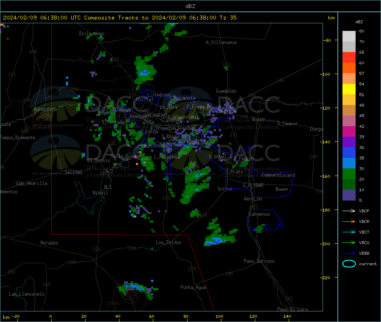Image resolution: width=381 pixels, height=322 pixels.
Task: Click the 'Cda_Amarilla' map label
Action: [x=32, y=183]
